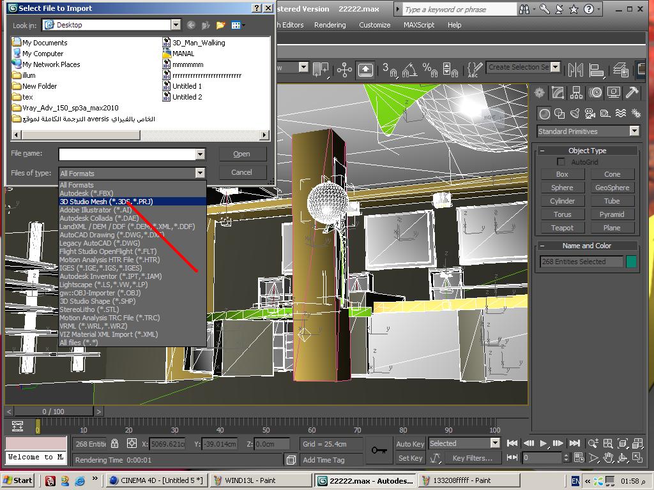Open the Hierarchy panel tab
The height and width of the screenshot is (490, 654).
coord(577,93)
